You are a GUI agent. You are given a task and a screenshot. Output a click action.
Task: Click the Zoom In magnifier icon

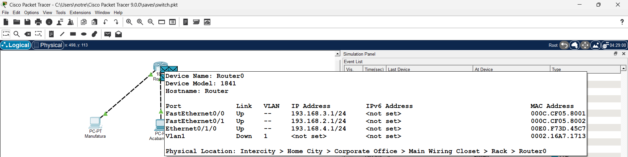pos(129,22)
